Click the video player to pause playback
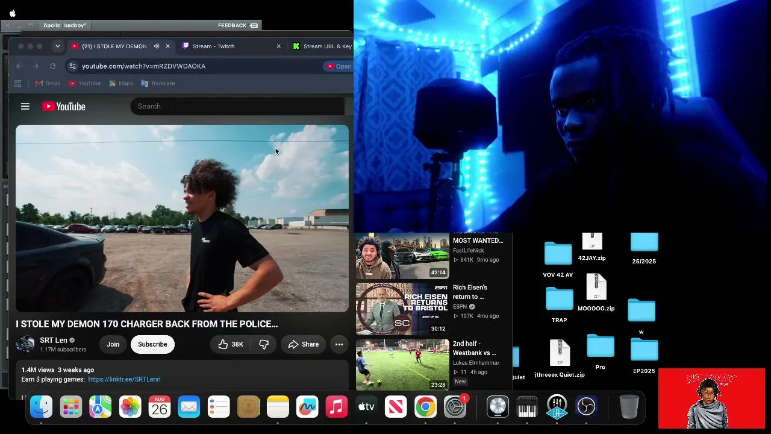The width and height of the screenshot is (771, 434). [x=182, y=218]
